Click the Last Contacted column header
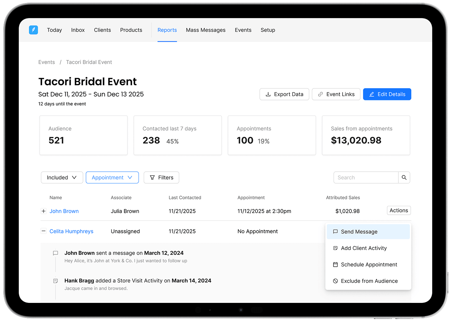451x321 pixels. coord(185,198)
